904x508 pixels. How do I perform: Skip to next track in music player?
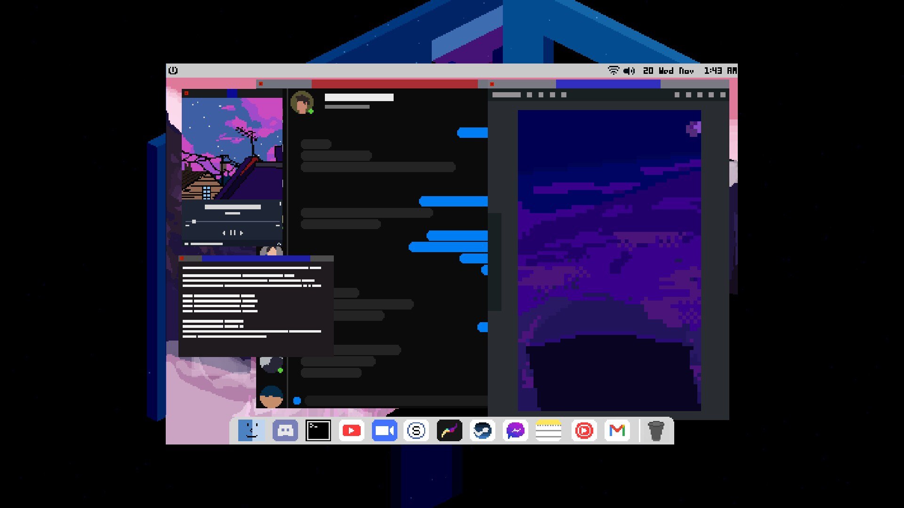[x=242, y=232]
